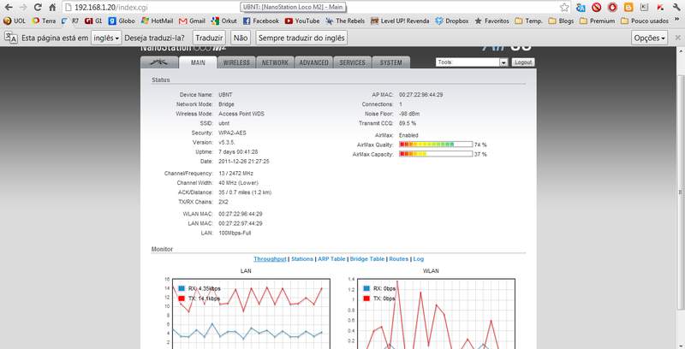Click the Logout button

523,62
